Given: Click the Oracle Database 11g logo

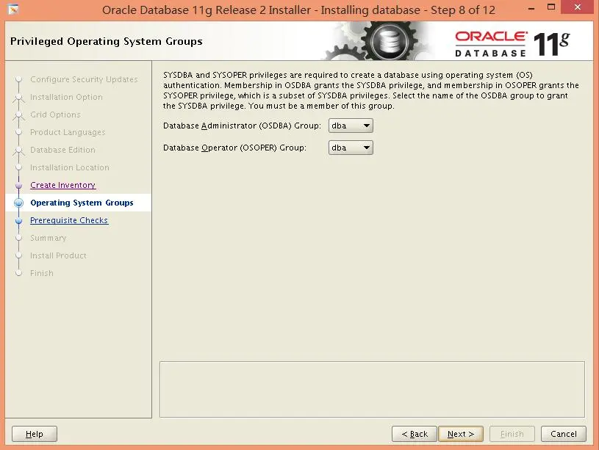Looking at the screenshot, I should (x=512, y=44).
